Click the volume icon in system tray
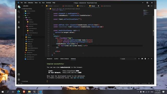The height and width of the screenshot is (94, 167). [x=148, y=92]
